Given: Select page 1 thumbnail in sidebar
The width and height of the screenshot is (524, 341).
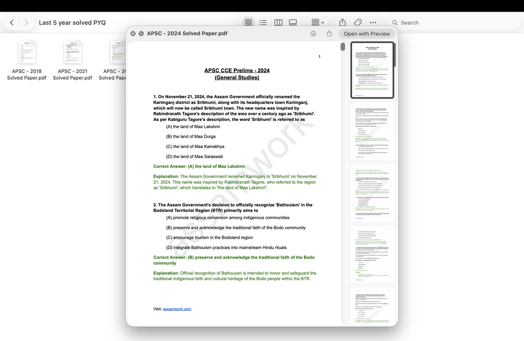Looking at the screenshot, I should (x=373, y=70).
